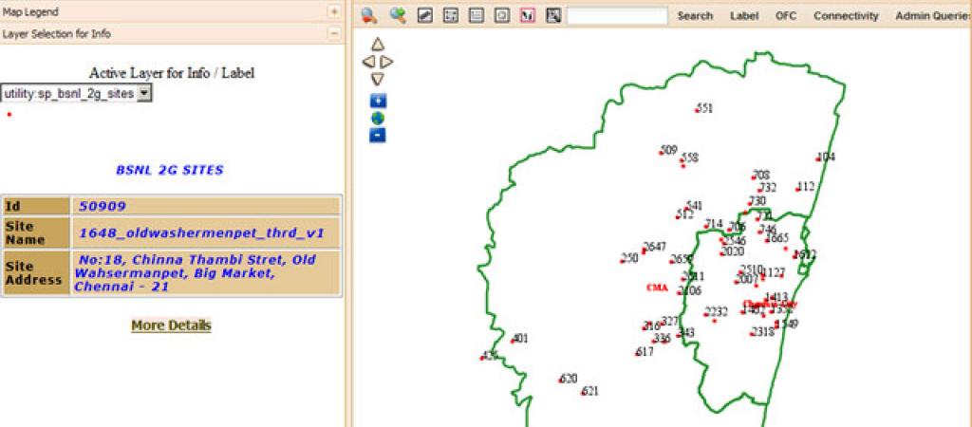Click Search in the toolbar
972x427 pixels.
click(695, 16)
